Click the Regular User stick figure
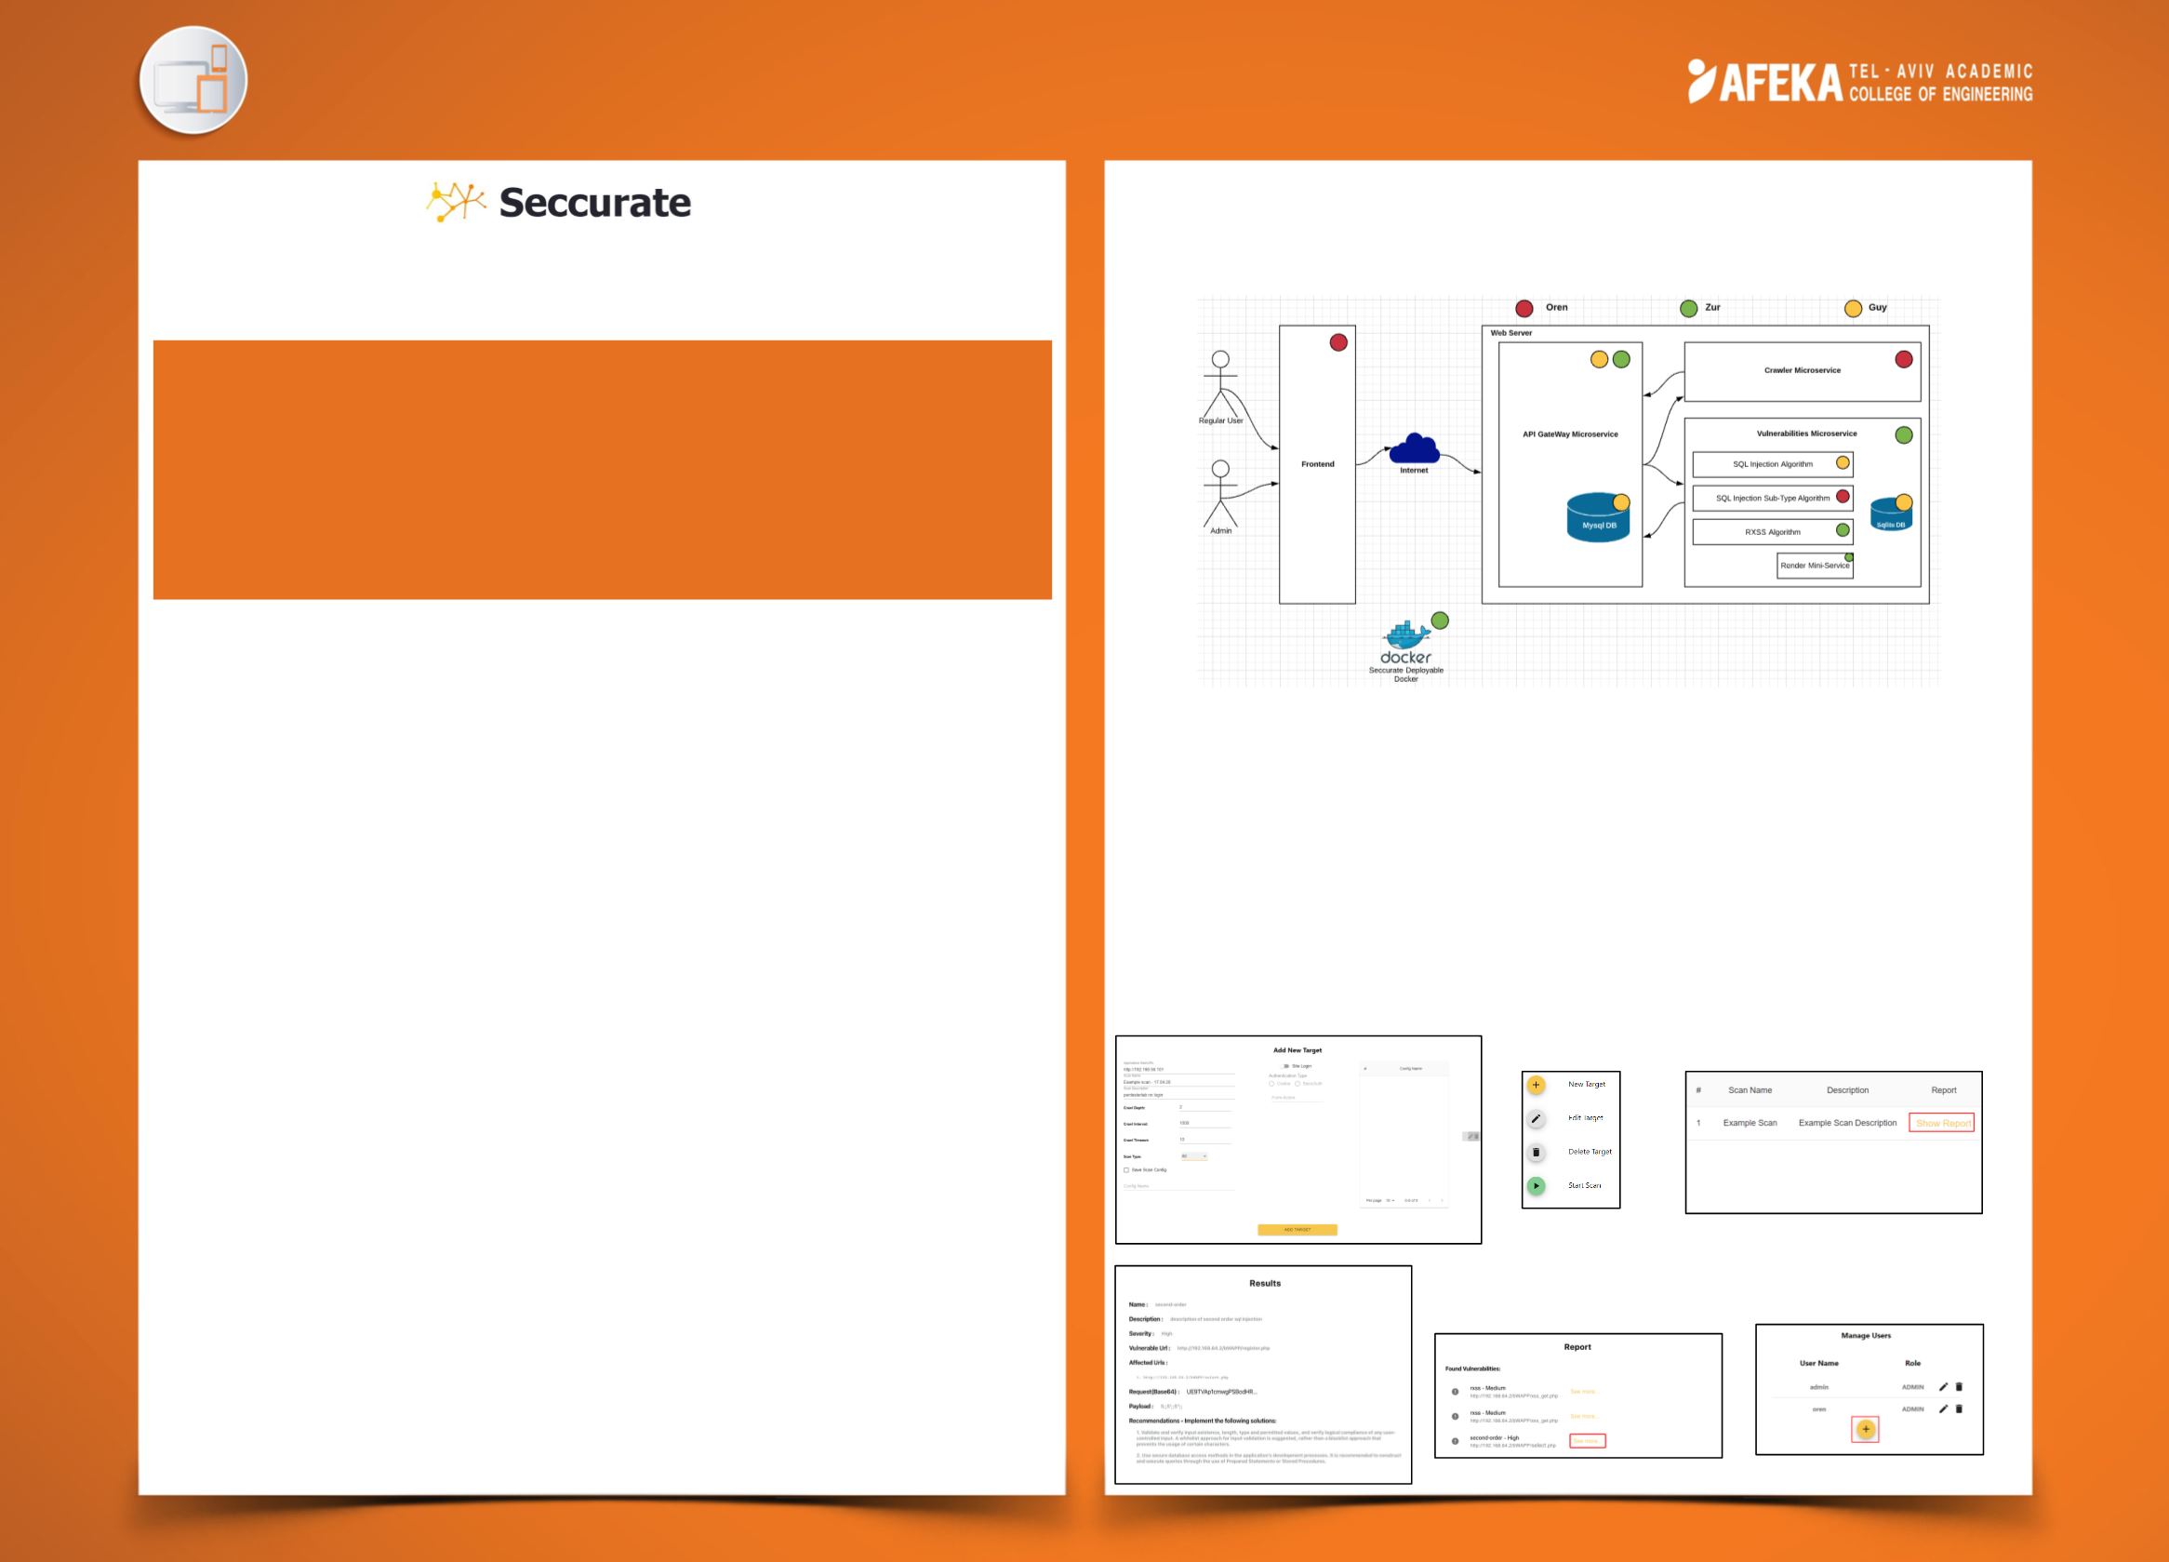 click(x=1220, y=383)
